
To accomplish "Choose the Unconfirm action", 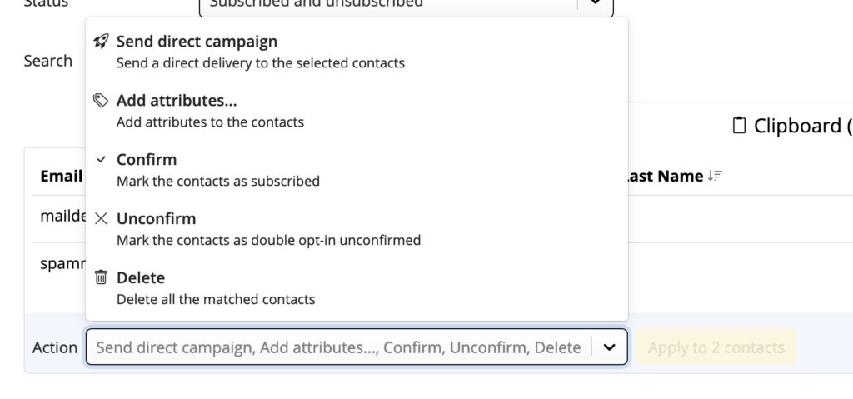I will pyautogui.click(x=357, y=228).
